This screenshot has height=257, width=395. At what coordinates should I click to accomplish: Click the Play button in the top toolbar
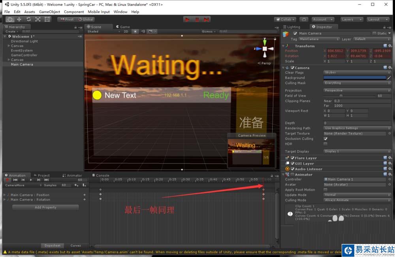tap(187, 19)
